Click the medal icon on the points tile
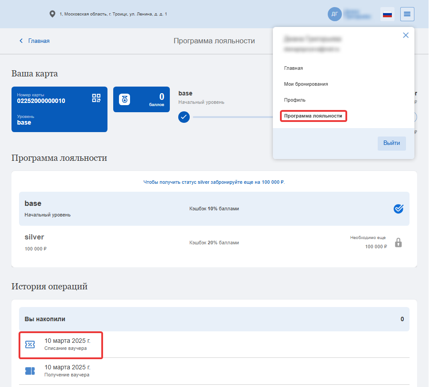The image size is (429, 387). point(124,99)
